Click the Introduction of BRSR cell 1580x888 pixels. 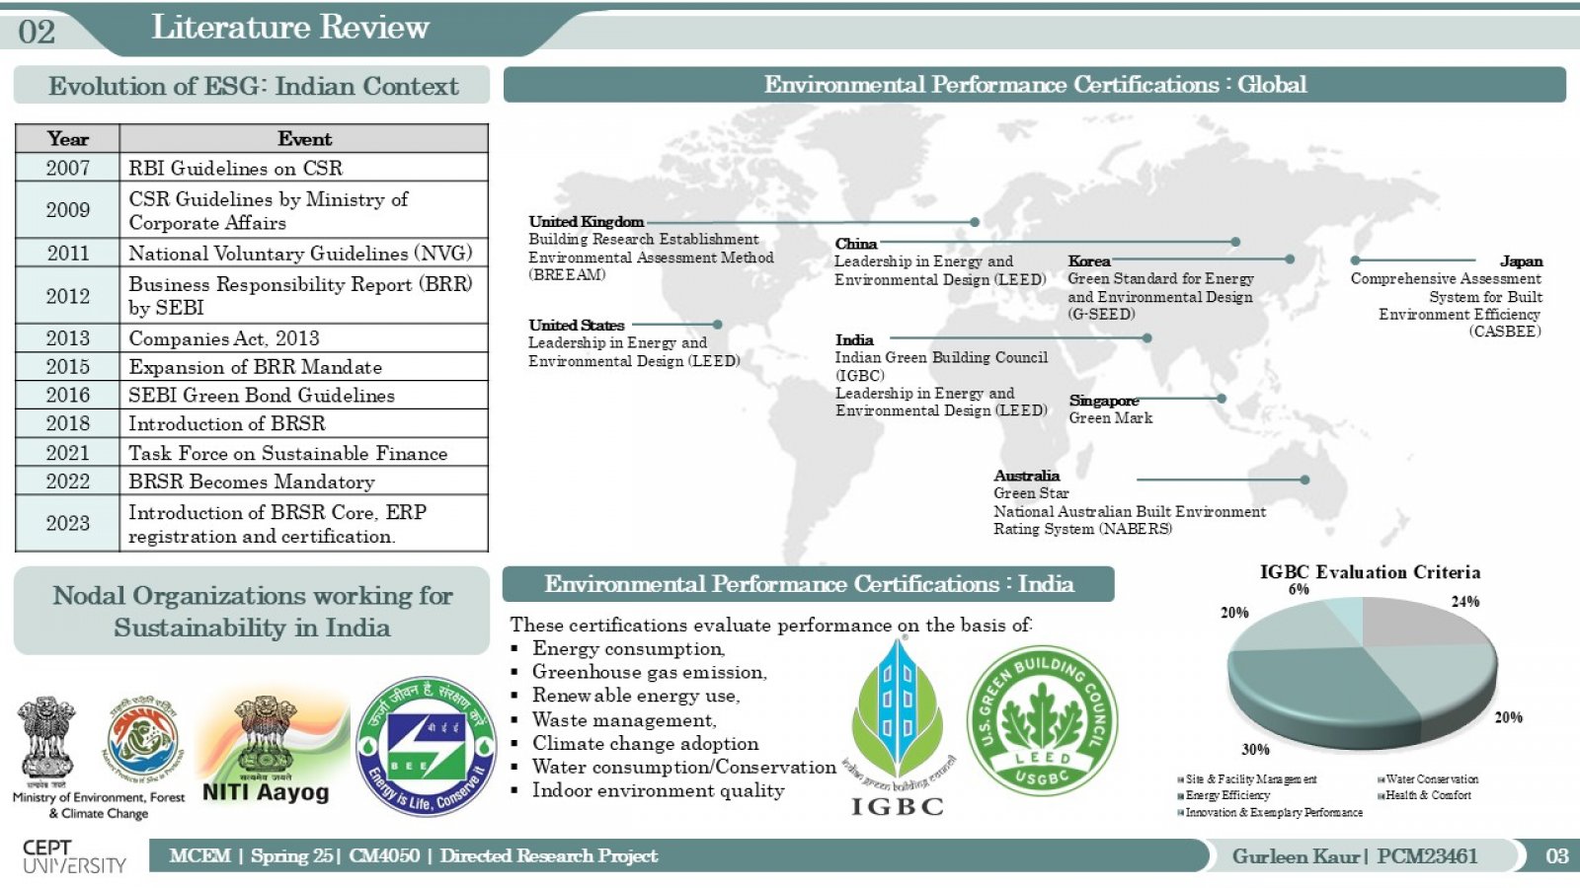click(x=304, y=423)
